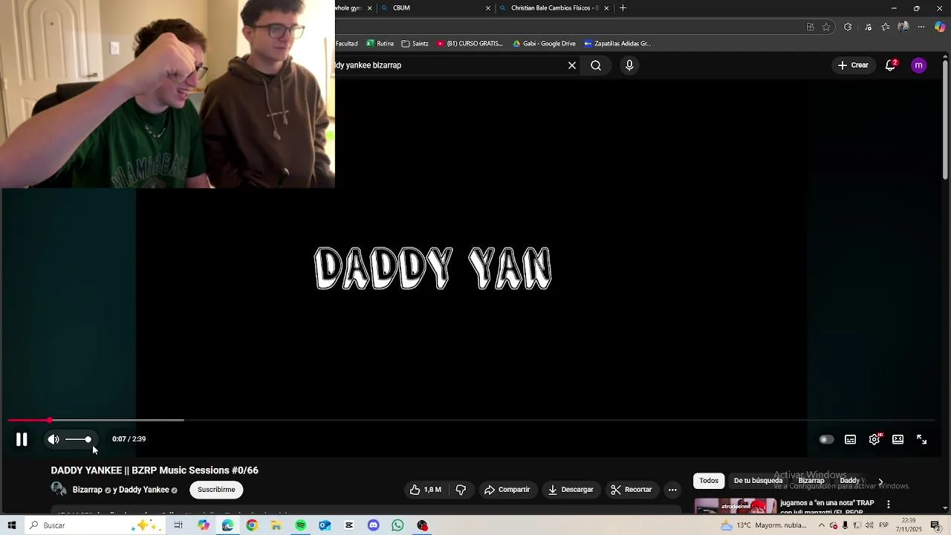Screen dimensions: 951x535
Task: Select the Todos filter chip
Action: tap(709, 481)
